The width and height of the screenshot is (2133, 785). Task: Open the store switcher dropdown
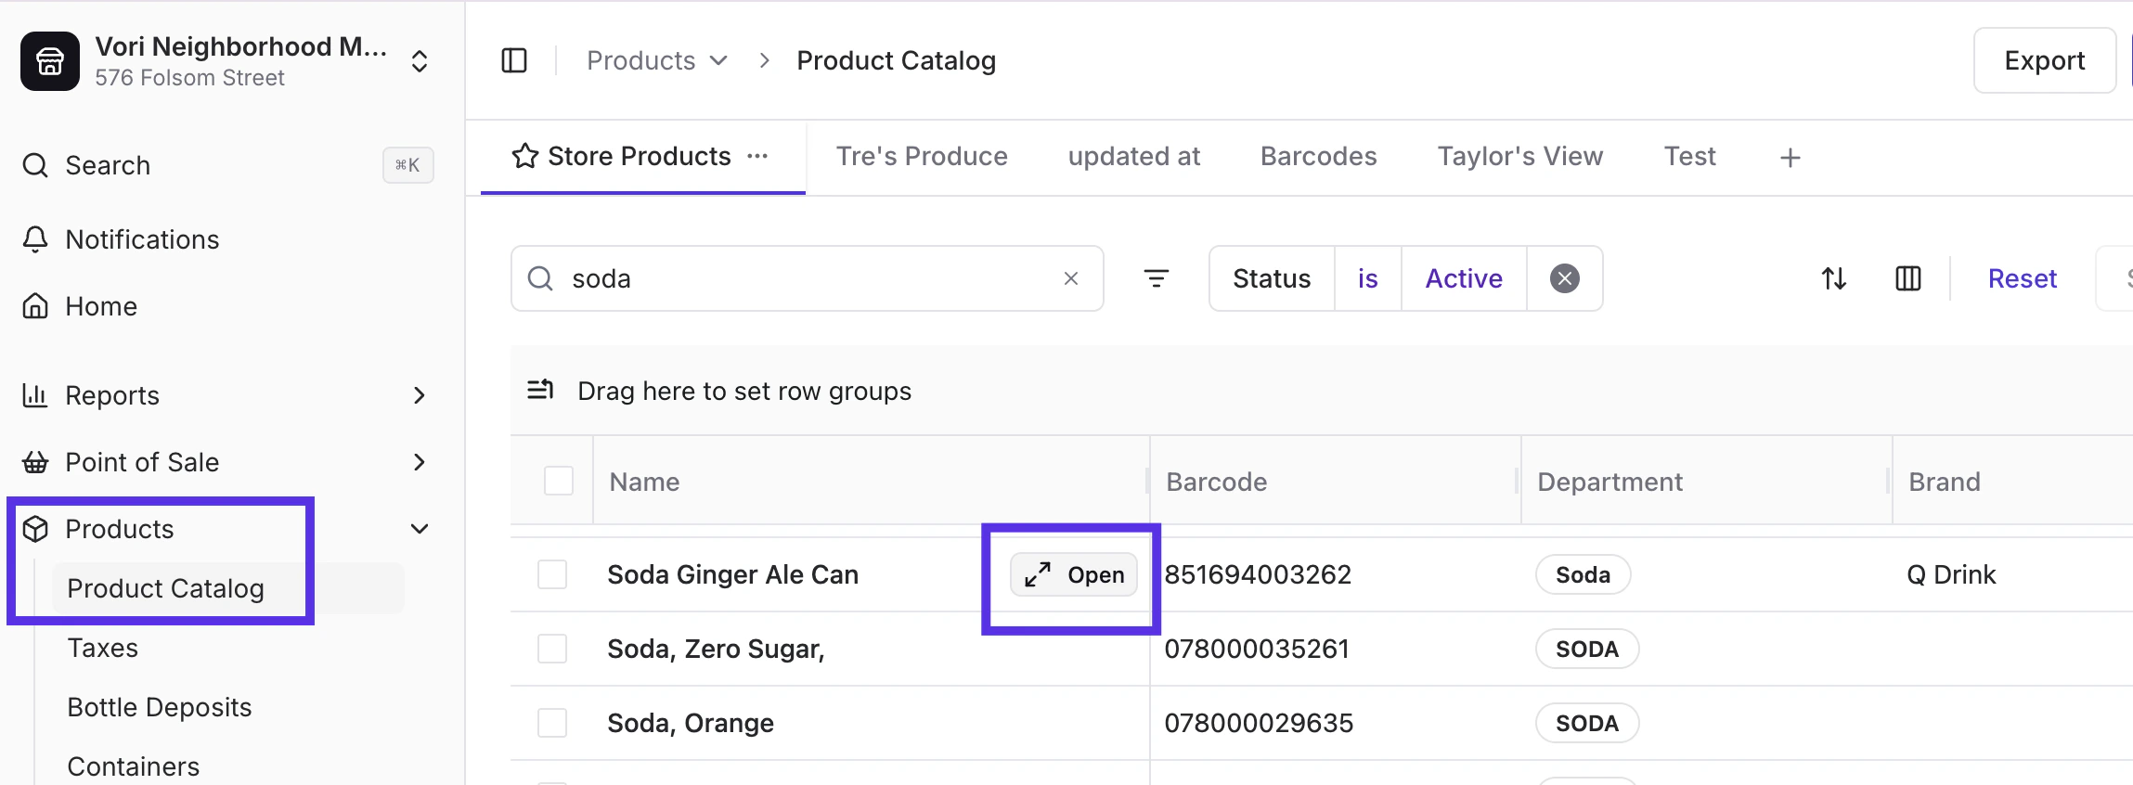tap(419, 61)
